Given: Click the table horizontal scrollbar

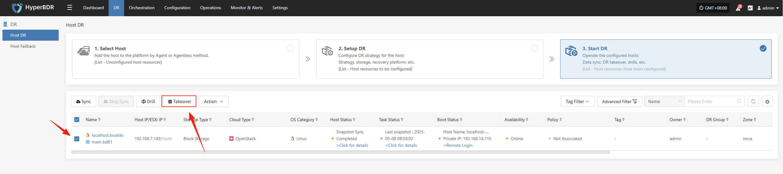Looking at the screenshot, I should (x=341, y=152).
